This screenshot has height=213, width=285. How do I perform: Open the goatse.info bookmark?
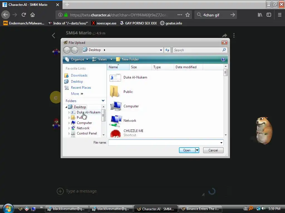click(x=171, y=23)
